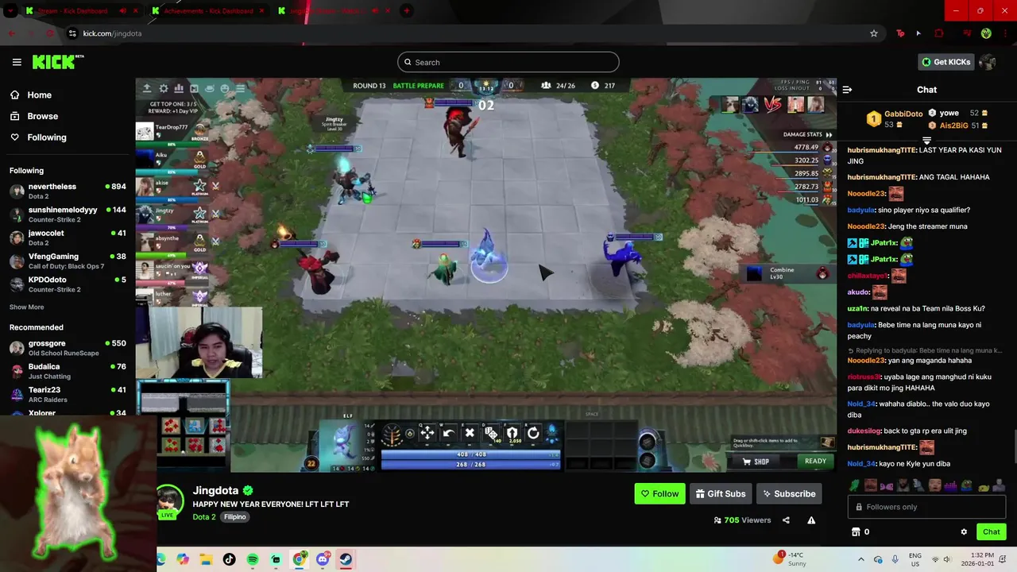Click the SHOP button in game stream

(x=756, y=462)
